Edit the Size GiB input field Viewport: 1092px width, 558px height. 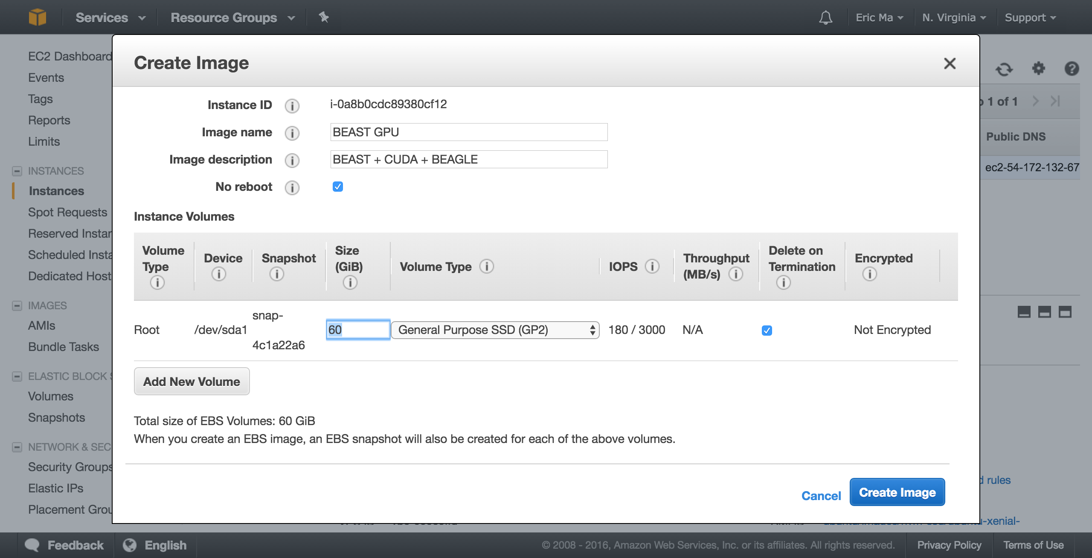click(357, 329)
